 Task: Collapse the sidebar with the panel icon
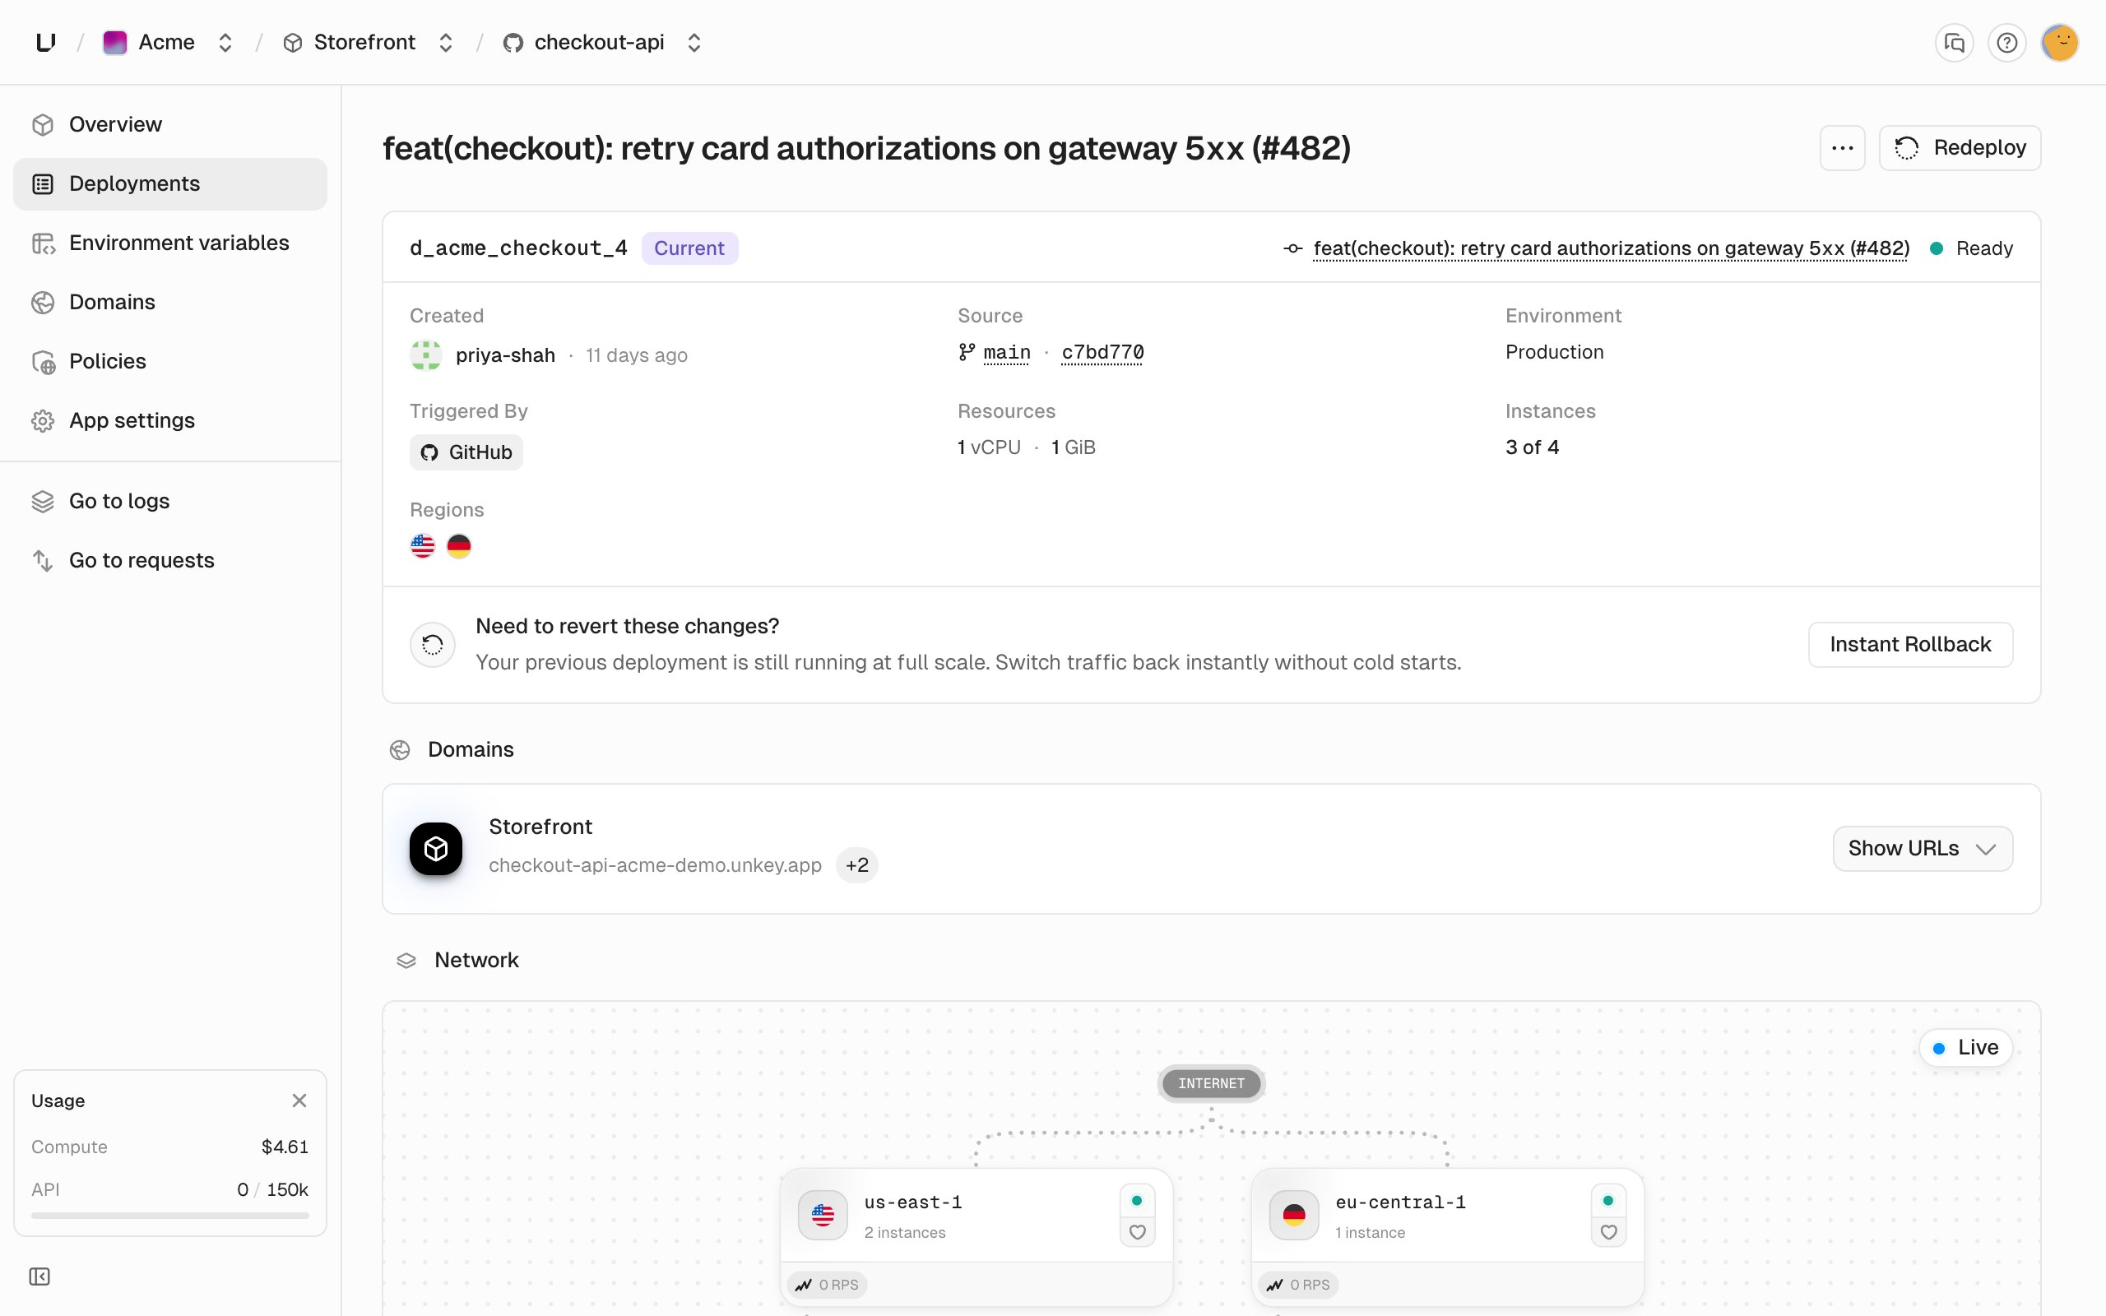(x=39, y=1276)
